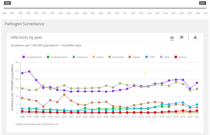The image size is (210, 135).
Task: Switch to bar chart view icon
Action: coord(172,38)
